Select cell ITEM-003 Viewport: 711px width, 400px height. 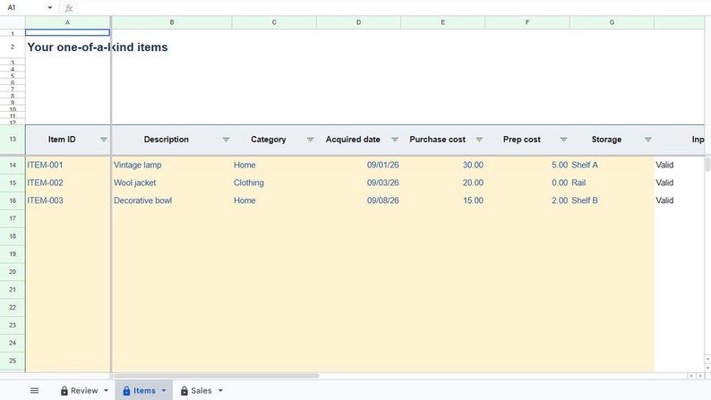pyautogui.click(x=67, y=200)
